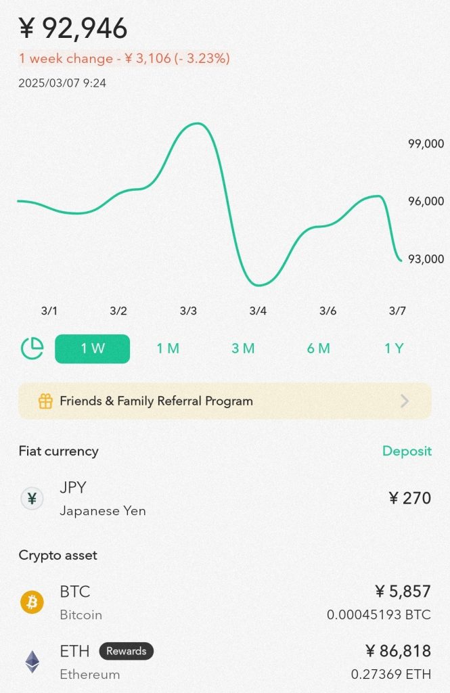This screenshot has height=693, width=450.
Task: Tap the Japanese Yen currency icon
Action: pos(32,499)
